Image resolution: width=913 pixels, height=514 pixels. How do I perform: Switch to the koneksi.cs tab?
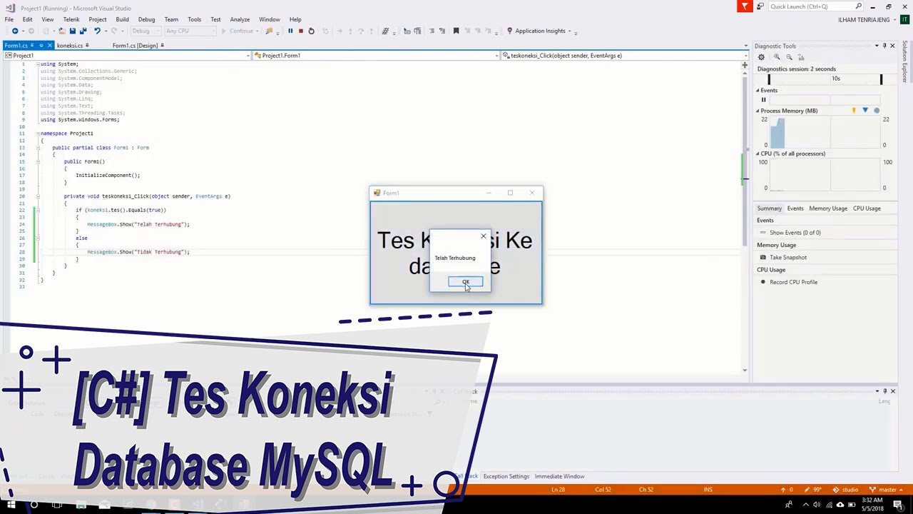(x=70, y=46)
